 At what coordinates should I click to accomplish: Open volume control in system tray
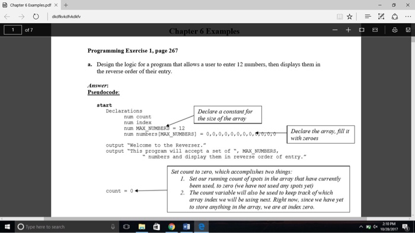click(x=375, y=226)
